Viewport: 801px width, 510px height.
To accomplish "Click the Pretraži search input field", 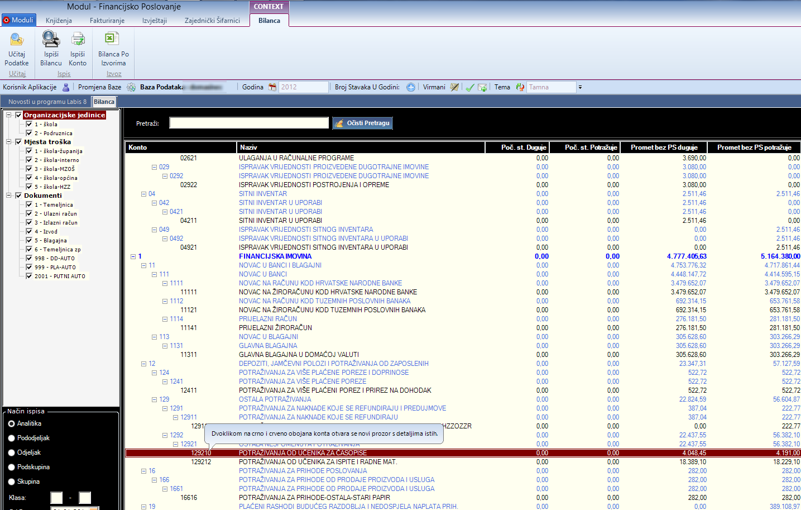I will point(249,123).
